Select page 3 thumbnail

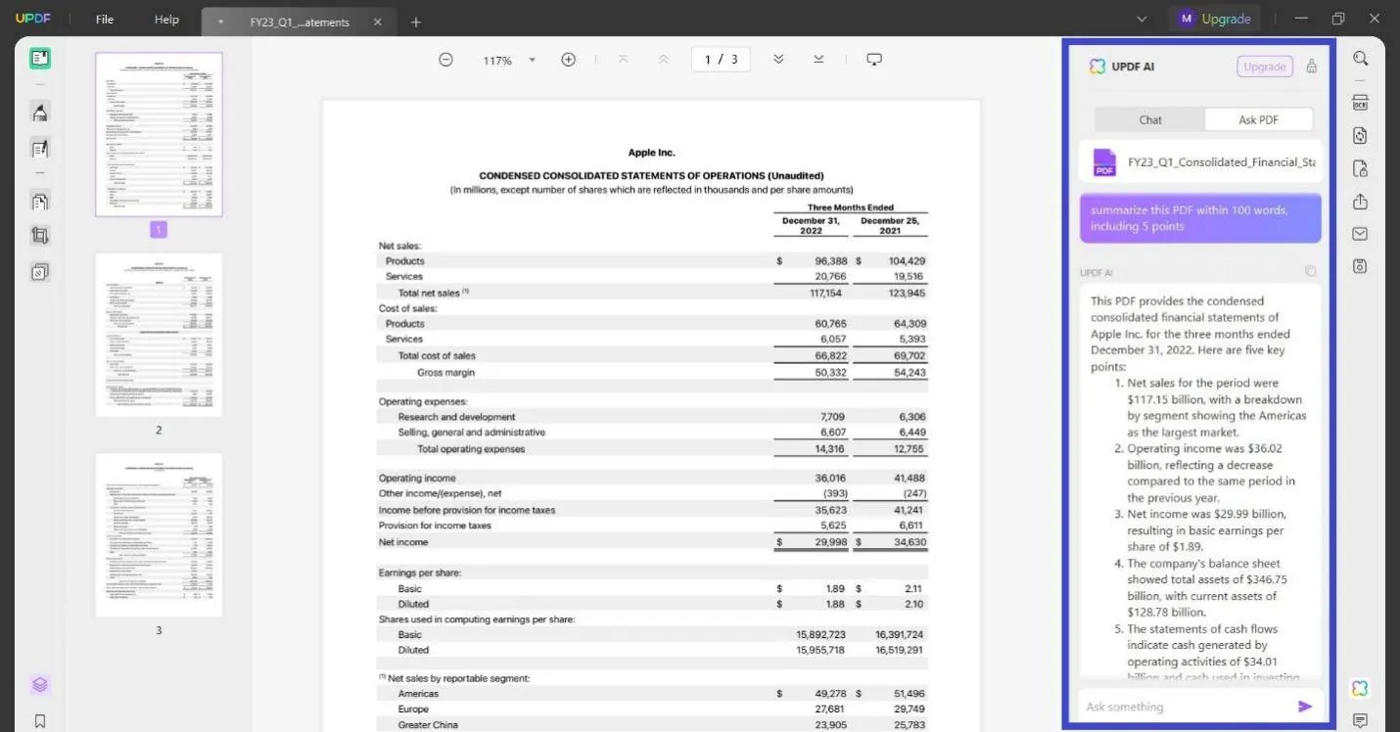[x=159, y=535]
